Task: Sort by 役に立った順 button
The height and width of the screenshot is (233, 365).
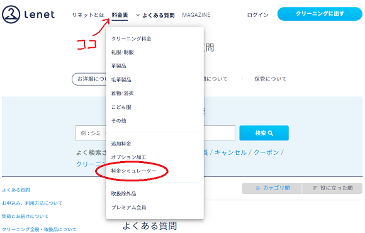Action: (x=332, y=188)
